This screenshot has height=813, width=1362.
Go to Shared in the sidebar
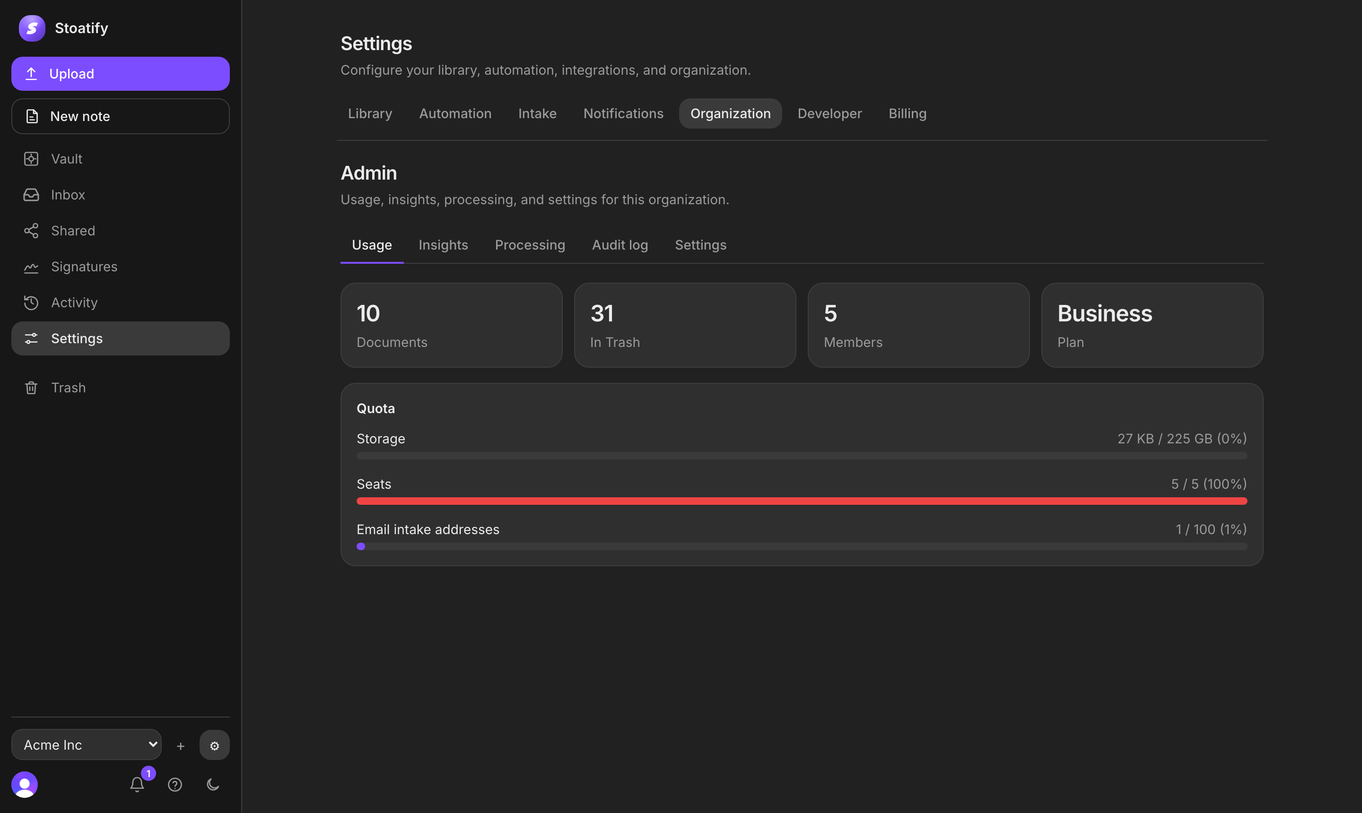coord(120,231)
